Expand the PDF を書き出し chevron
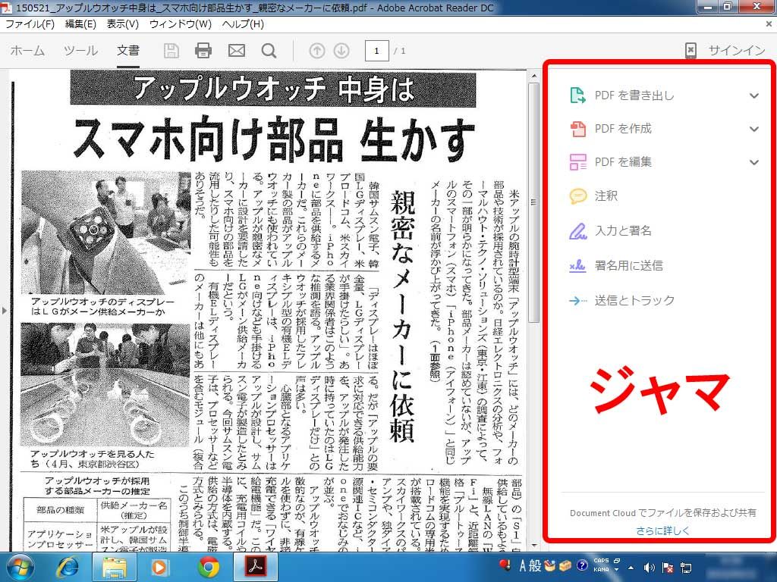Viewport: 777px width, 582px height. click(x=754, y=95)
